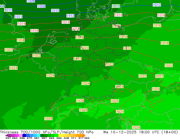The width and height of the screenshot is (180, 139).
Task: Click the orange arrow end of legend bar
Action: [85, 135]
